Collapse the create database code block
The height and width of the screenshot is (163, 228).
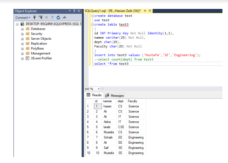click(x=92, y=16)
